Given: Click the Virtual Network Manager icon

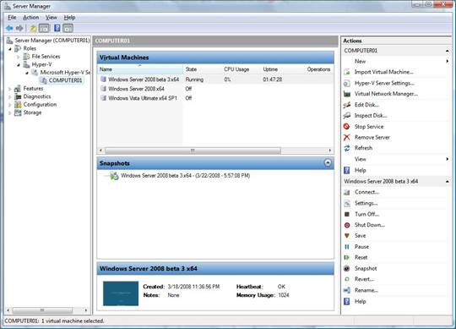Looking at the screenshot, I should pyautogui.click(x=347, y=94).
